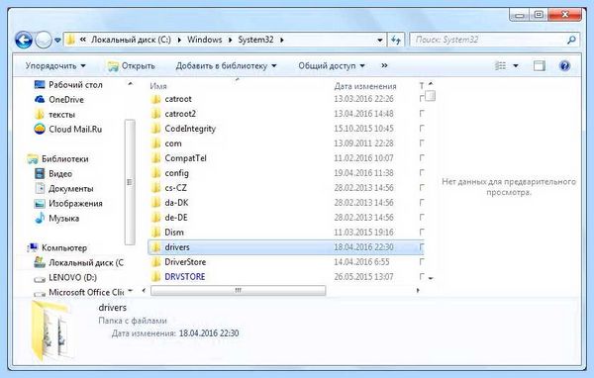Open Help with the question mark icon
The width and height of the screenshot is (594, 378).
pyautogui.click(x=564, y=66)
